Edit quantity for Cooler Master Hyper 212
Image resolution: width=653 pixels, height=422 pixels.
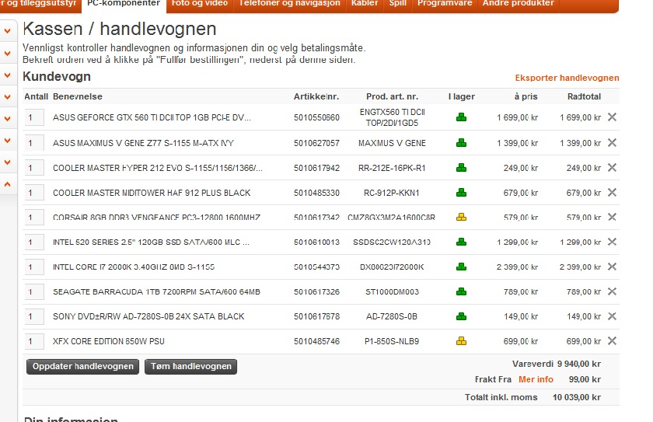click(x=34, y=168)
